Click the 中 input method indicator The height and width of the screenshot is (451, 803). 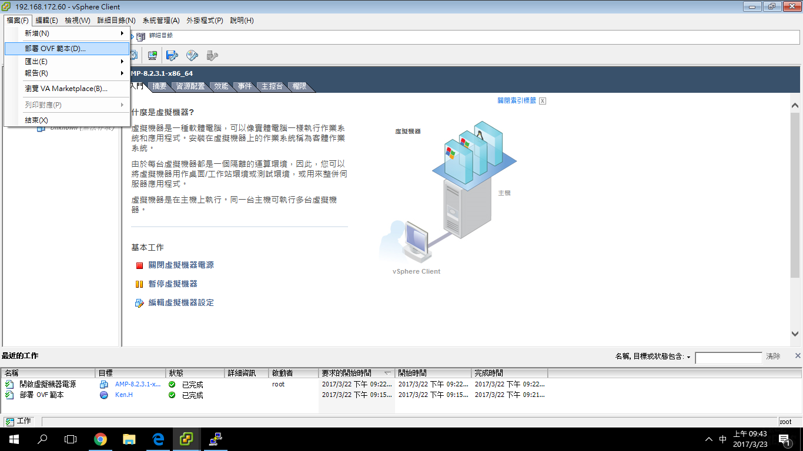(722, 439)
